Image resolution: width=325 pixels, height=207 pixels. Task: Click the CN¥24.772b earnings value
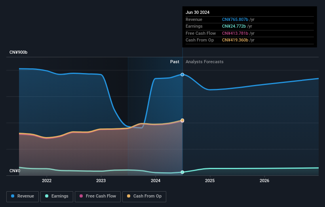click(x=234, y=26)
